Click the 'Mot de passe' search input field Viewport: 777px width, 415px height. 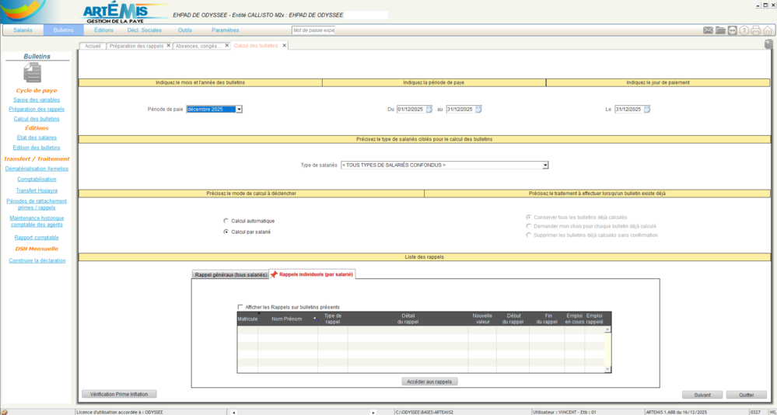click(x=313, y=30)
